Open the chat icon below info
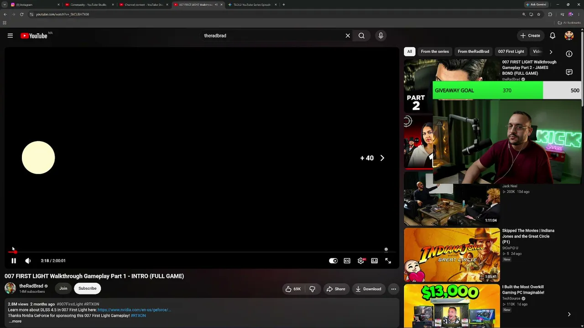The image size is (584, 328). click(x=569, y=72)
